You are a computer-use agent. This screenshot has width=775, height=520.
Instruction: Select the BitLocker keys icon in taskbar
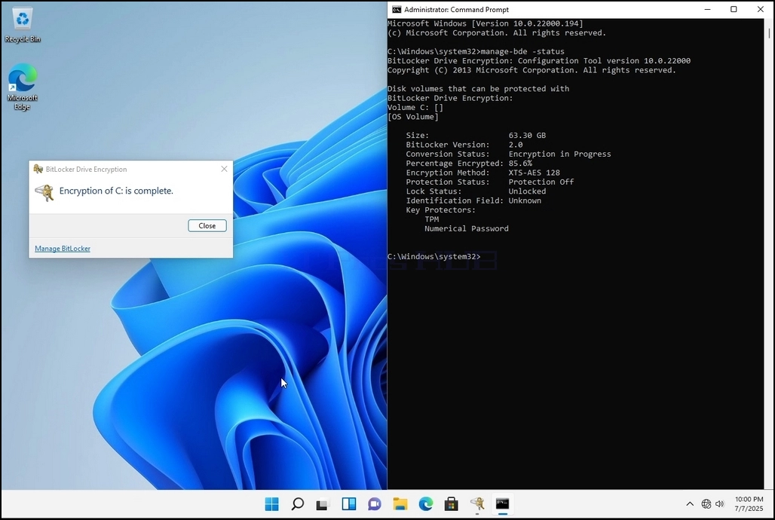click(477, 503)
